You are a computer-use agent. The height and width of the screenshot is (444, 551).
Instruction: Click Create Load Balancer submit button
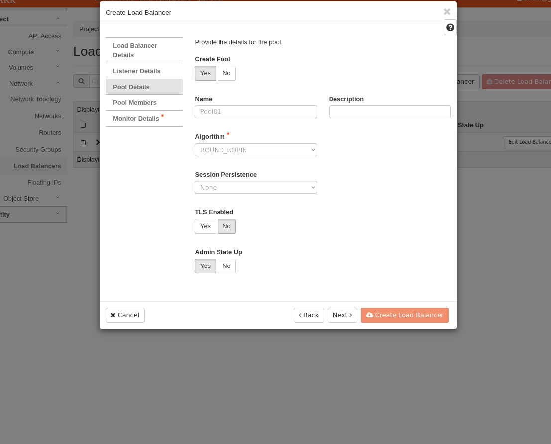(x=405, y=315)
